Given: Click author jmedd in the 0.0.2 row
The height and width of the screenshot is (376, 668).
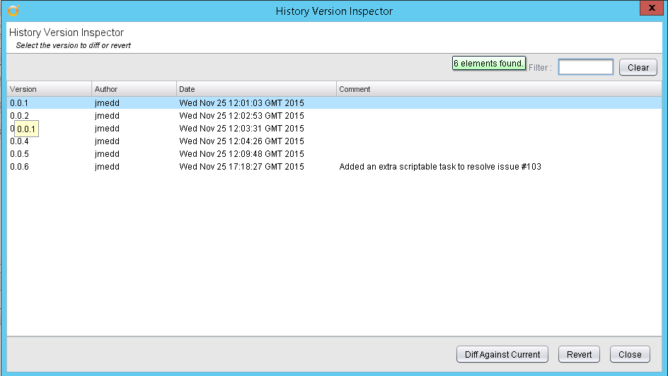Looking at the screenshot, I should coord(107,116).
